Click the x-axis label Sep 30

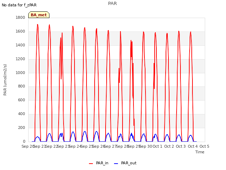coord(146,146)
